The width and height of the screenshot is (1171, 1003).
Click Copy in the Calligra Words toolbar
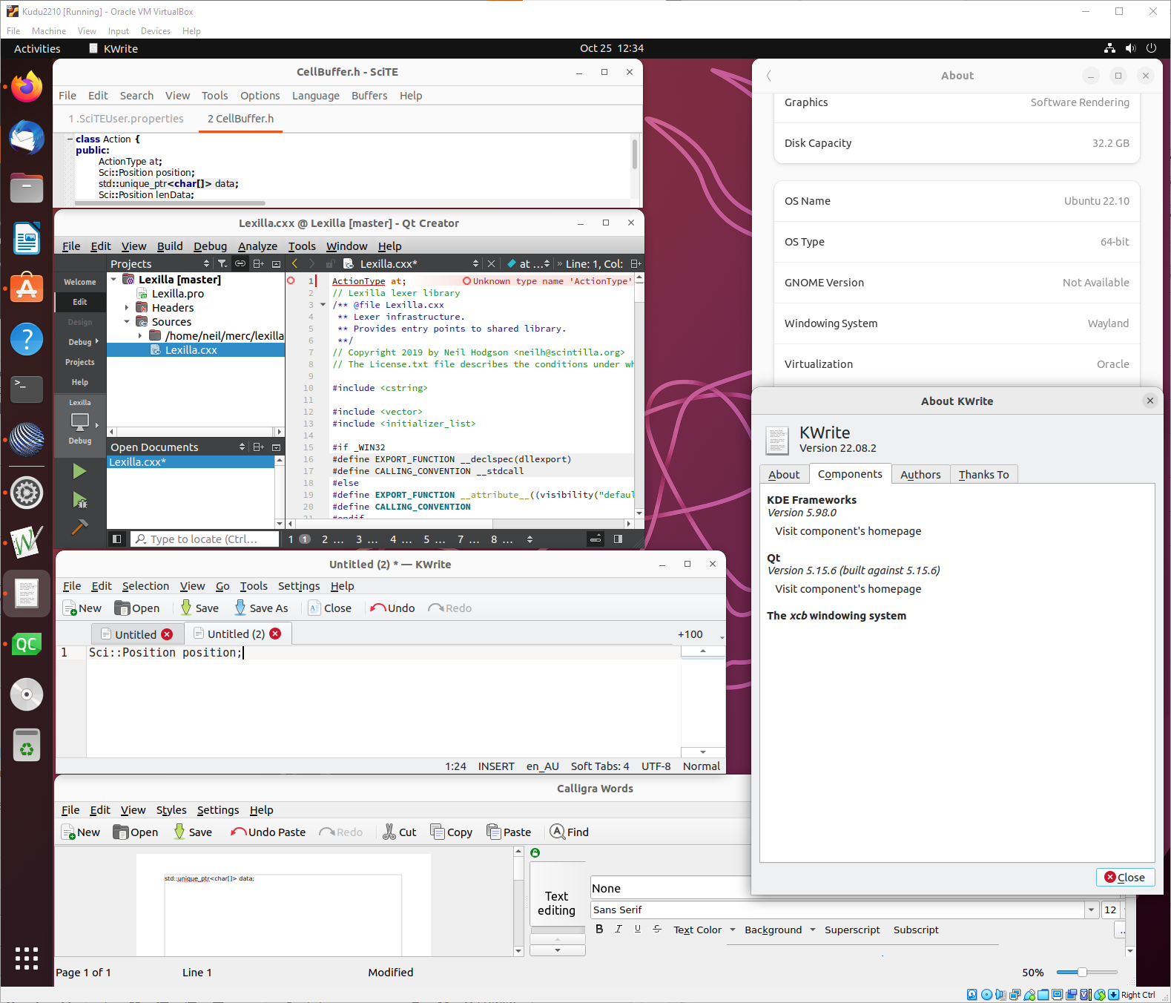[452, 832]
